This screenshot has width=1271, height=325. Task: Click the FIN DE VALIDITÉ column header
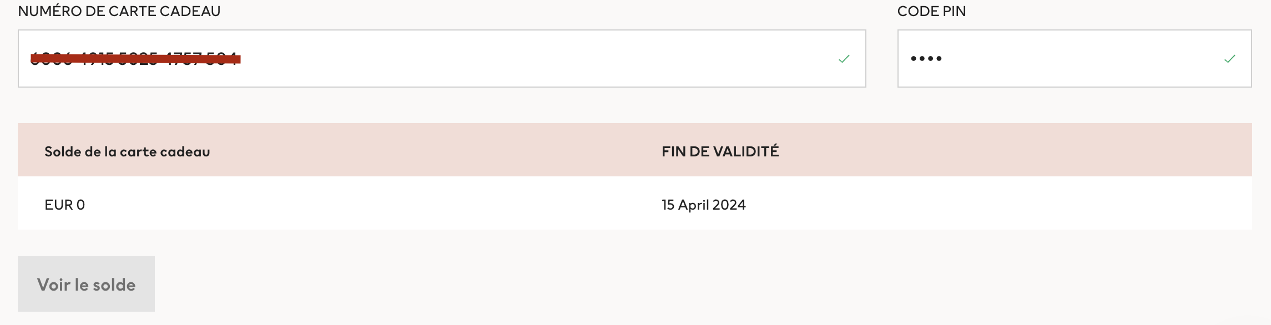[720, 151]
